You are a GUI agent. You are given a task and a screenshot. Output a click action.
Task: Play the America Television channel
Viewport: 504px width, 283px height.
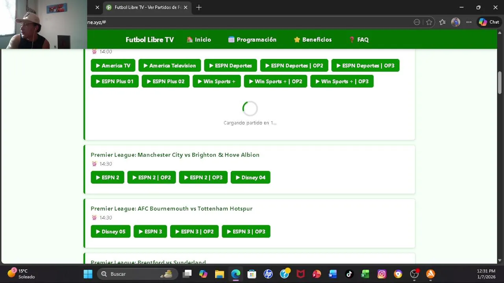(170, 66)
